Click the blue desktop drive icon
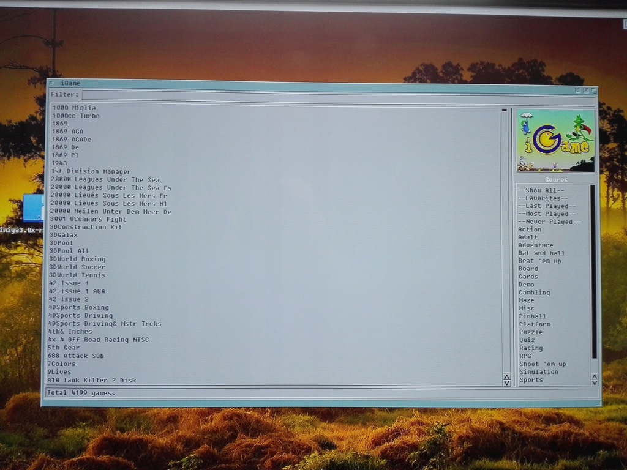The image size is (627, 470). pos(33,208)
